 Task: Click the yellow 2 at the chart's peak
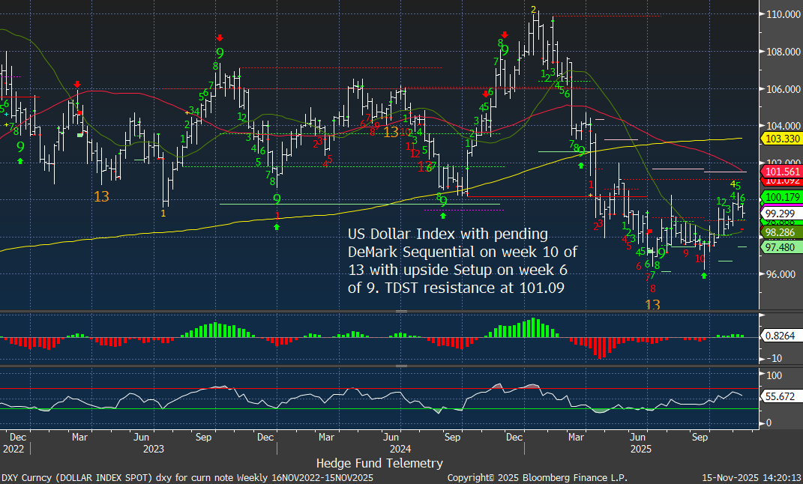click(x=533, y=10)
